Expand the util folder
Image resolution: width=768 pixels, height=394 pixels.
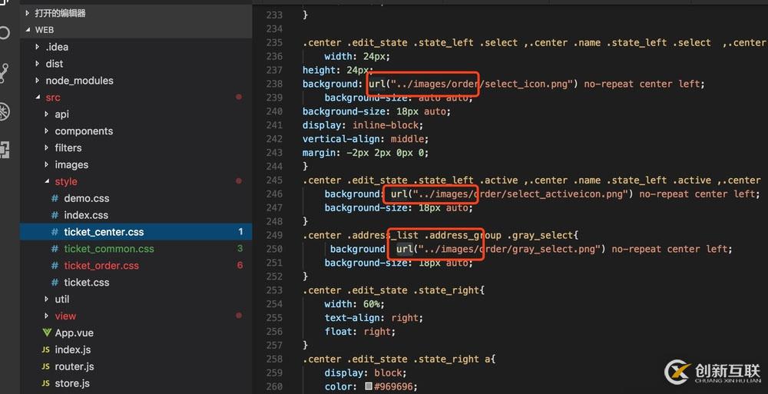click(x=47, y=299)
